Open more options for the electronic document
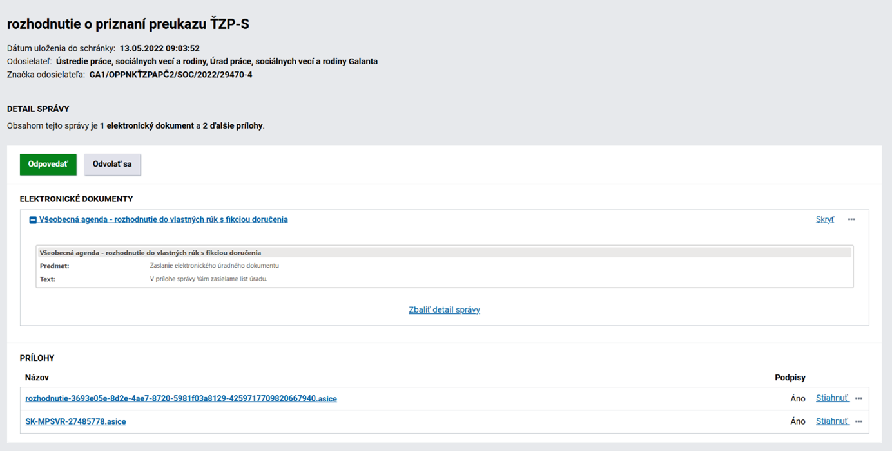Screen dimensions: 892x451 (851, 220)
